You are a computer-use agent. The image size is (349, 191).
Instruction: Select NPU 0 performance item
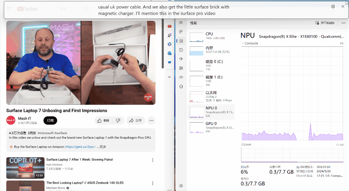211,112
